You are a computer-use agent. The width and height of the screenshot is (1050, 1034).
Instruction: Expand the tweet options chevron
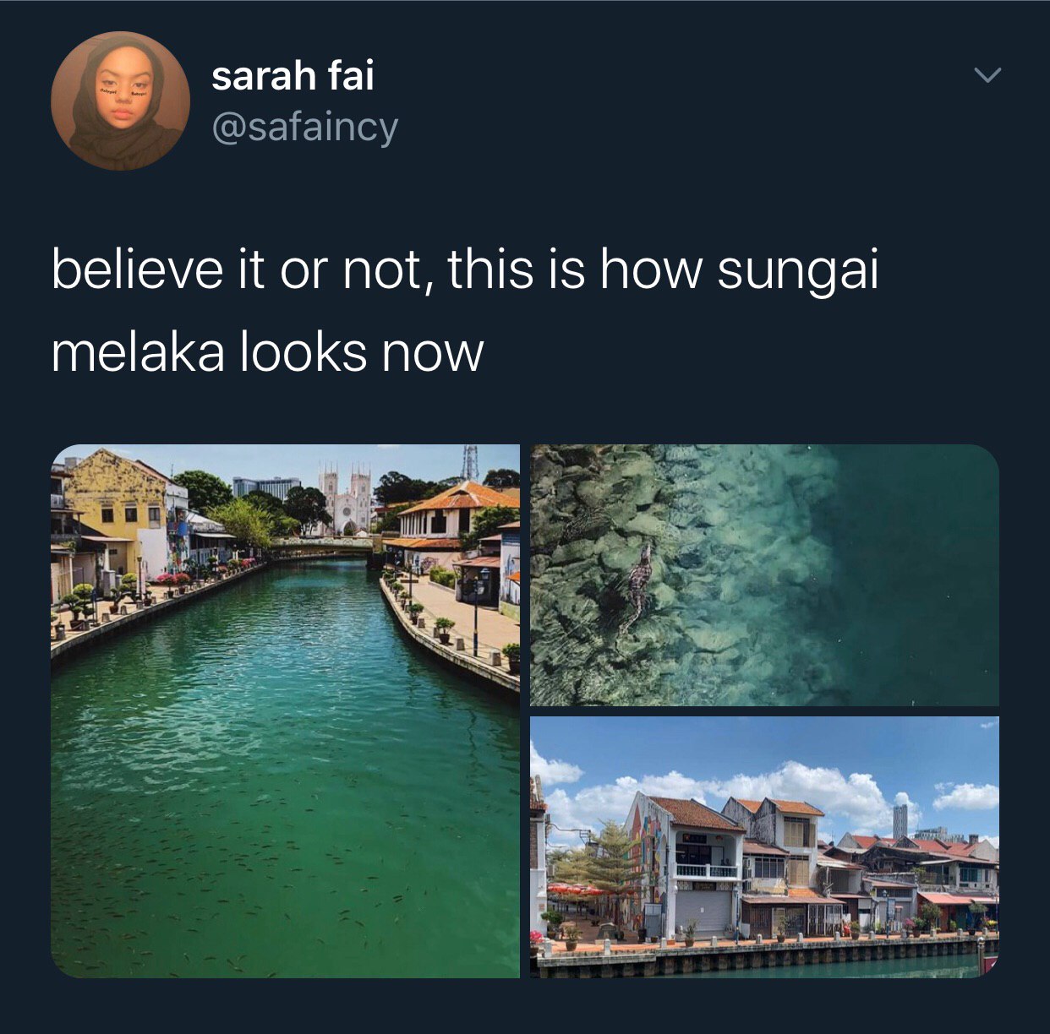click(x=987, y=76)
